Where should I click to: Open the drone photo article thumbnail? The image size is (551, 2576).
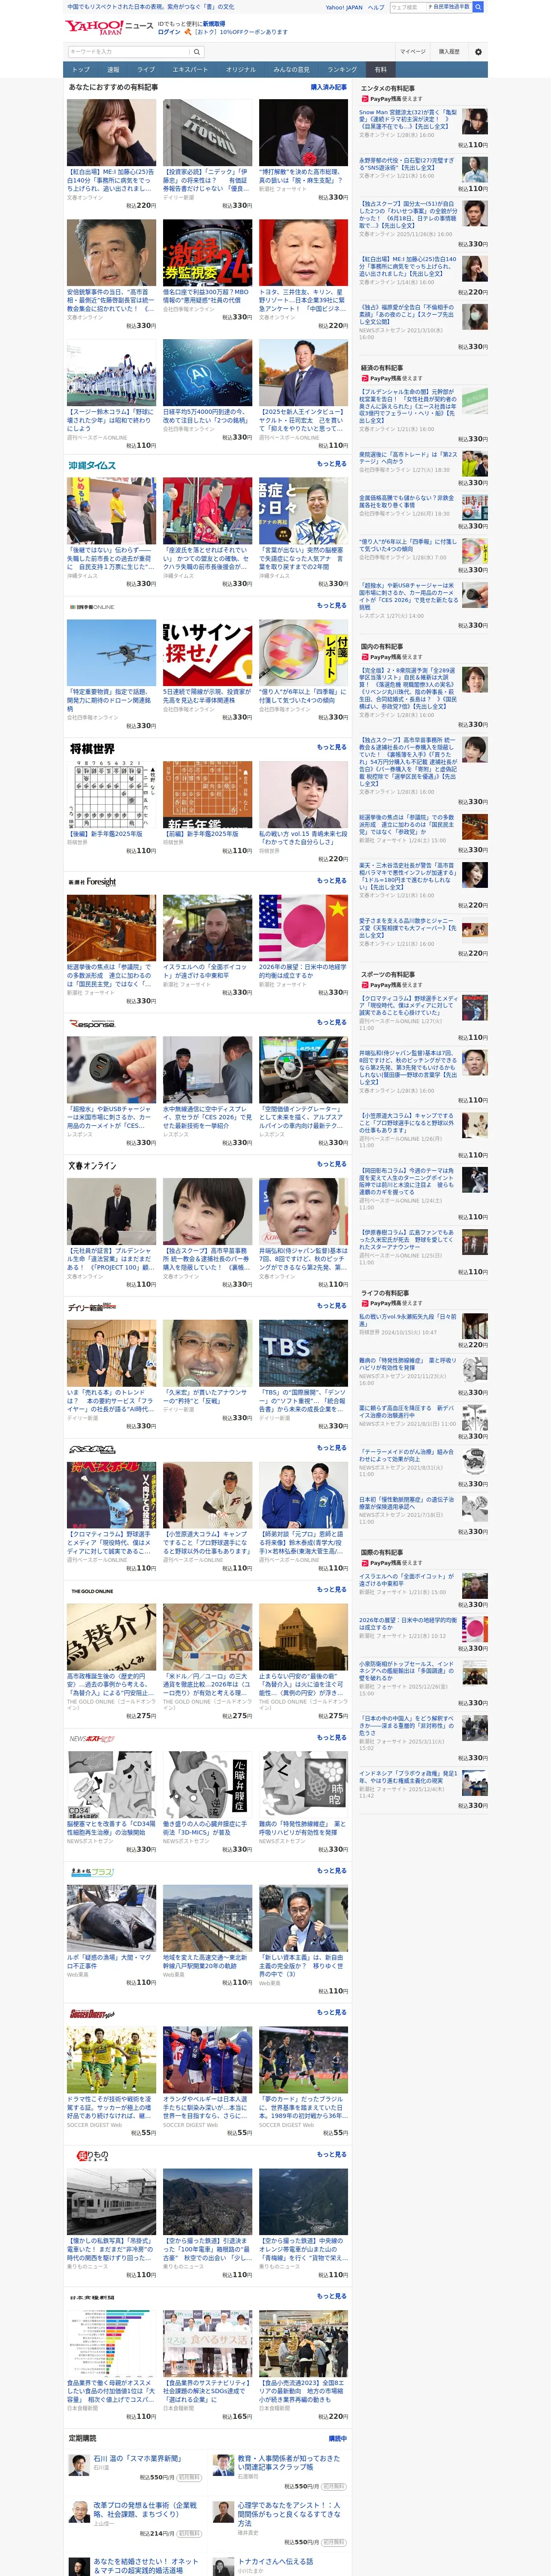(111, 652)
